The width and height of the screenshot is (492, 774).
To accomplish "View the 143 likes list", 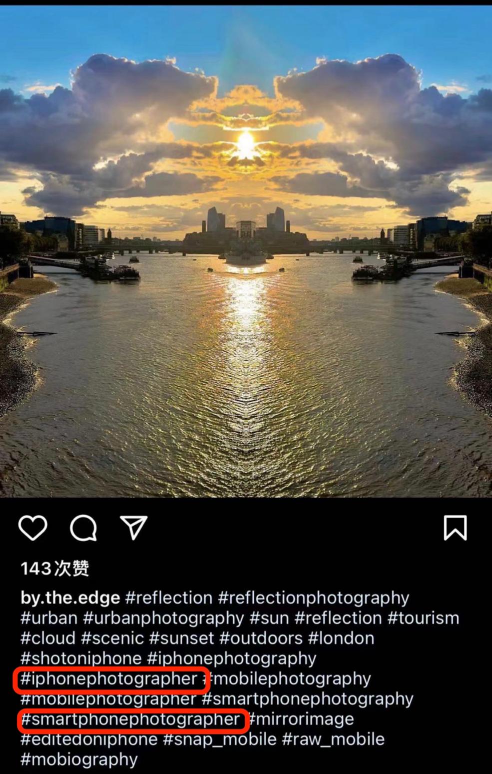I will tap(55, 568).
